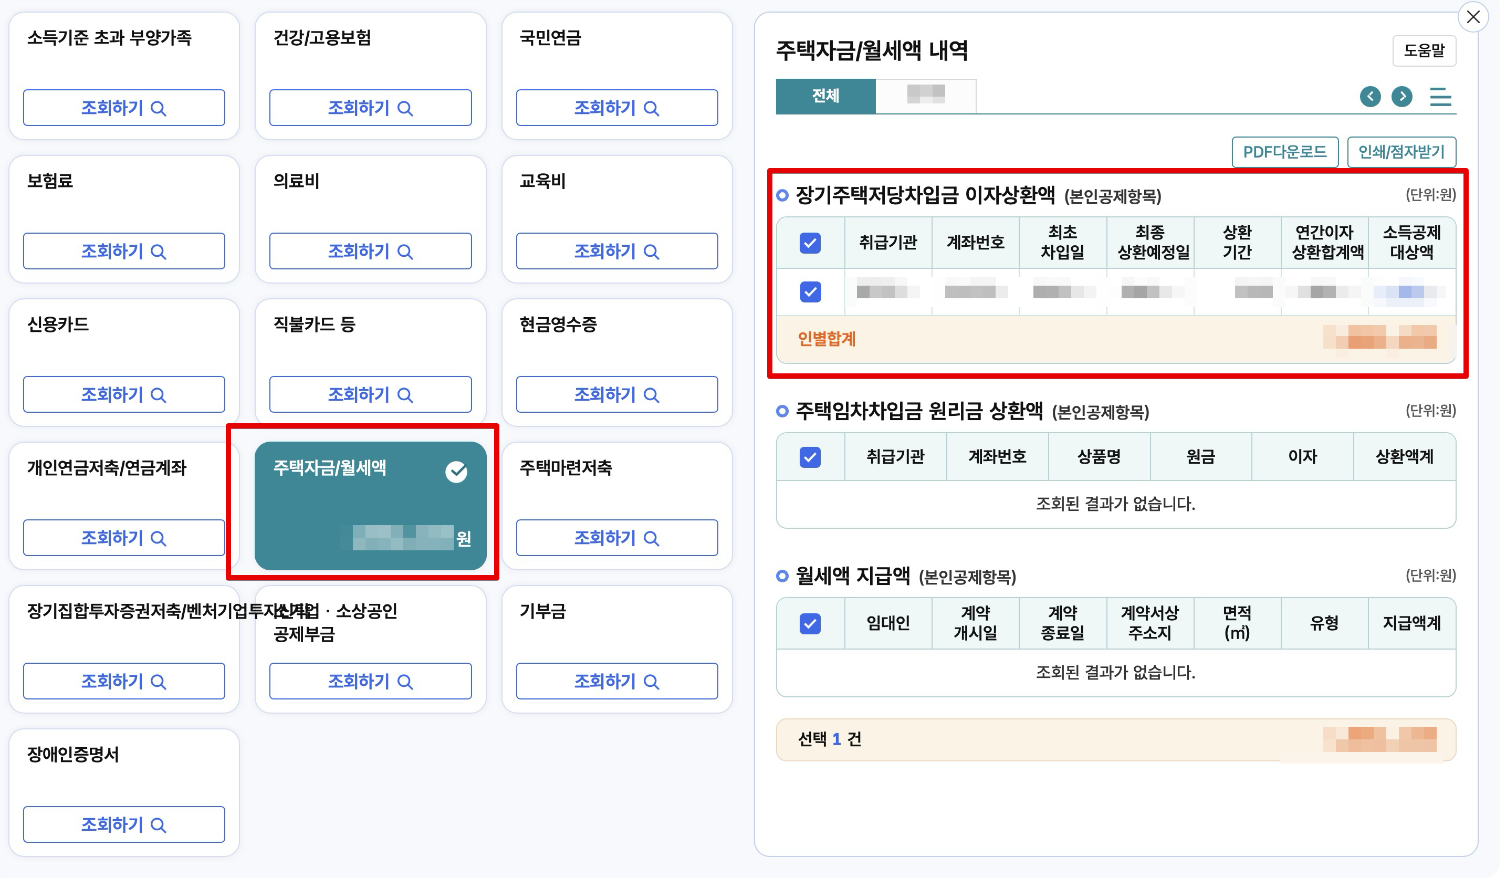
Task: Click magnifier icon on 의료비 조회하기
Action: (x=406, y=252)
